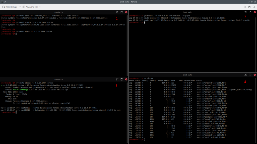The height and width of the screenshot is (144, 257).
Task: Click the Konsole app icon in title bar
Action: tap(2, 2)
